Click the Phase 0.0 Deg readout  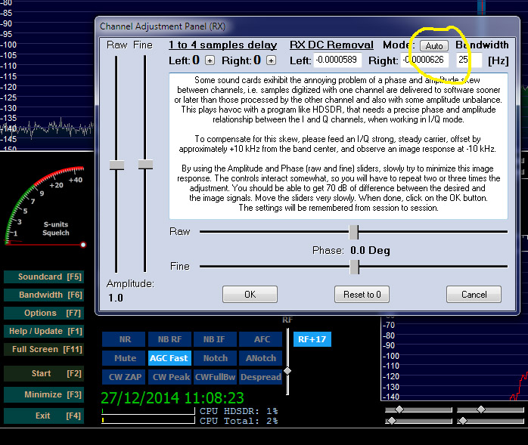pyautogui.click(x=351, y=251)
